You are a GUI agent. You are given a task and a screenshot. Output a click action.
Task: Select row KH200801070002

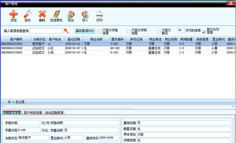pyautogui.click(x=118, y=48)
